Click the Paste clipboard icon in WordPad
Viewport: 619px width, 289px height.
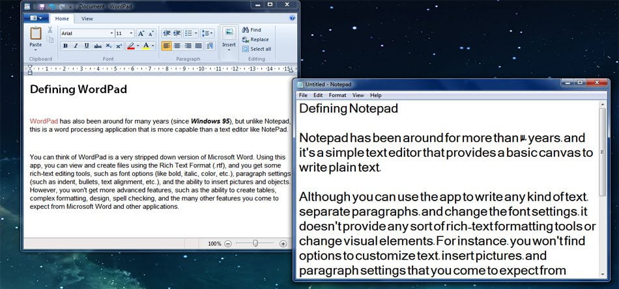(x=36, y=33)
